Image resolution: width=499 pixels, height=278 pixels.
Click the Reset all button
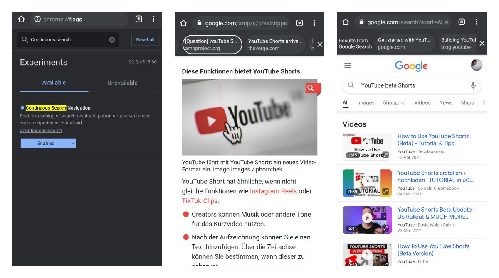coord(145,40)
